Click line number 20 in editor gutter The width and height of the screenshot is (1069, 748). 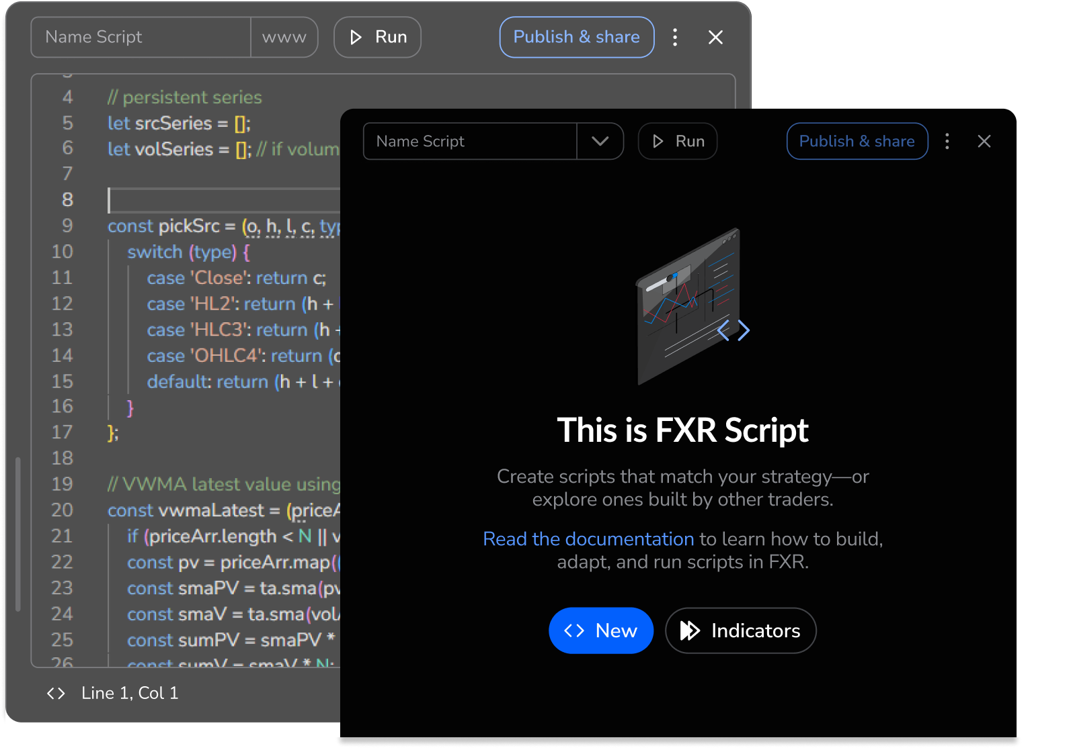[62, 510]
